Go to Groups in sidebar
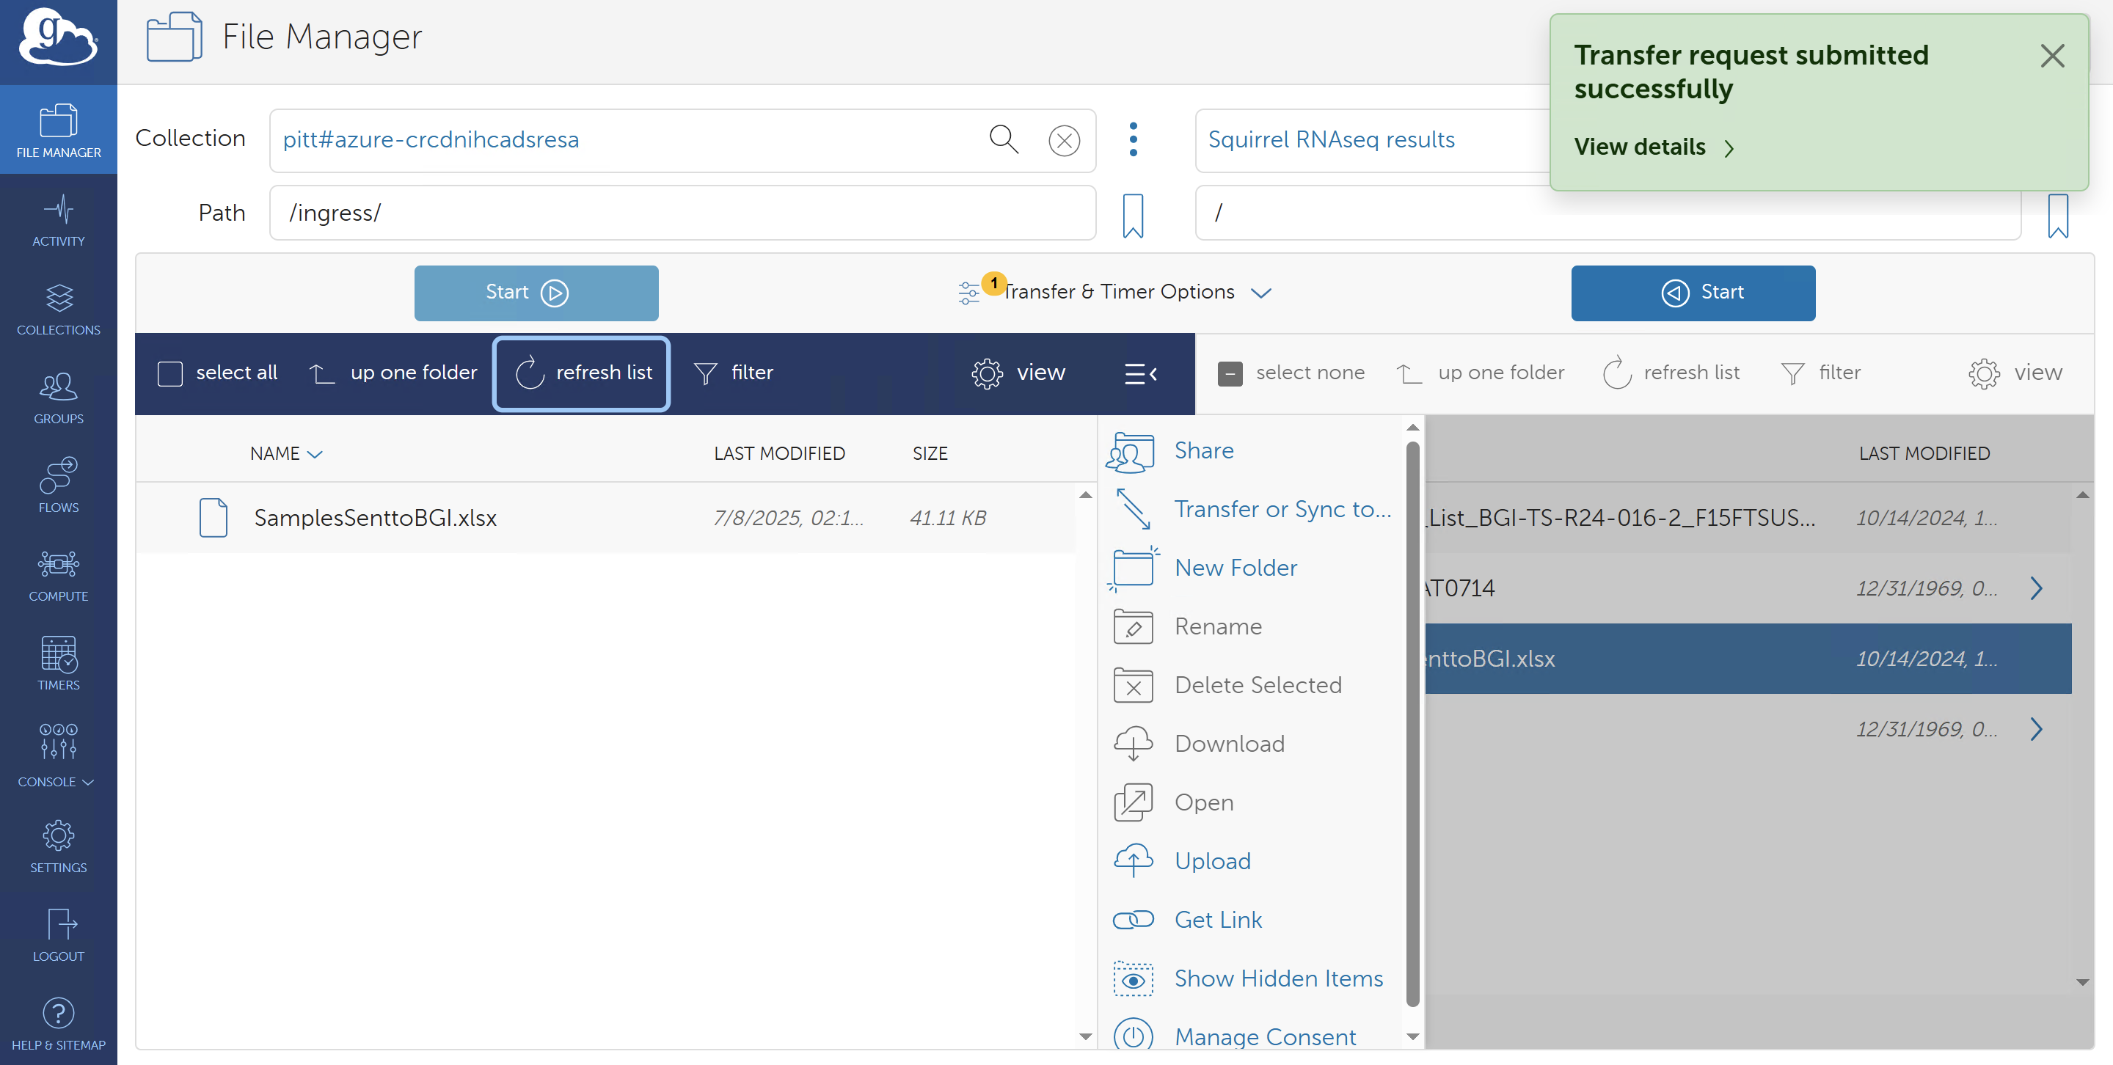 click(58, 398)
